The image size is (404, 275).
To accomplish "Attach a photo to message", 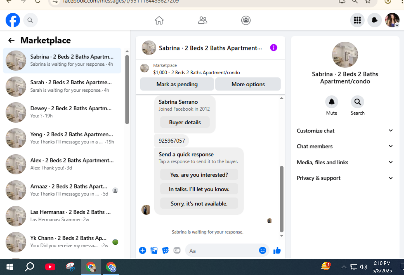I will coord(154,250).
